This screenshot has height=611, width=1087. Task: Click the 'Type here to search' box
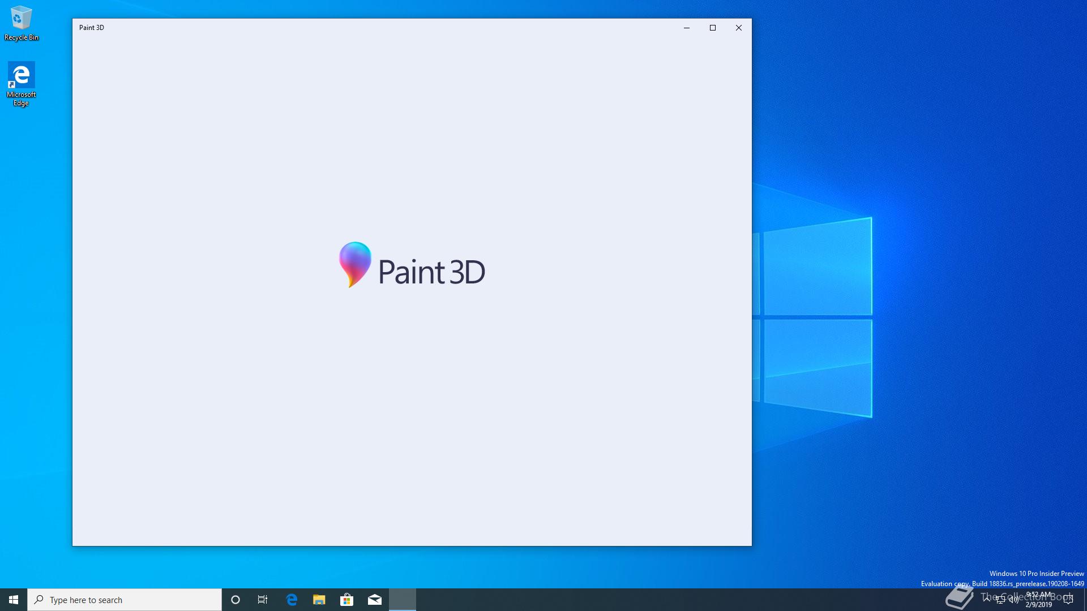(x=125, y=600)
